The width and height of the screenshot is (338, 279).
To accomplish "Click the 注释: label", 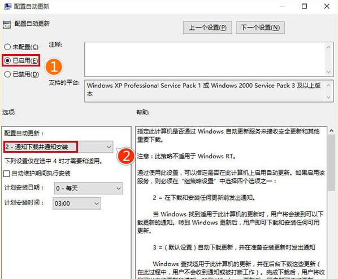I will point(55,45).
